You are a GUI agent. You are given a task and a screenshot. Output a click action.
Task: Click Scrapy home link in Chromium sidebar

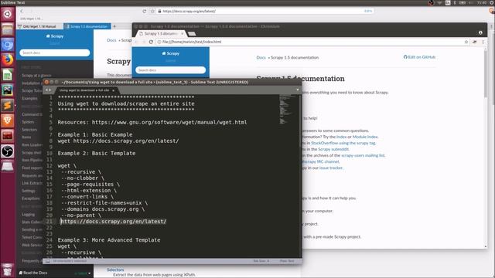(170, 53)
